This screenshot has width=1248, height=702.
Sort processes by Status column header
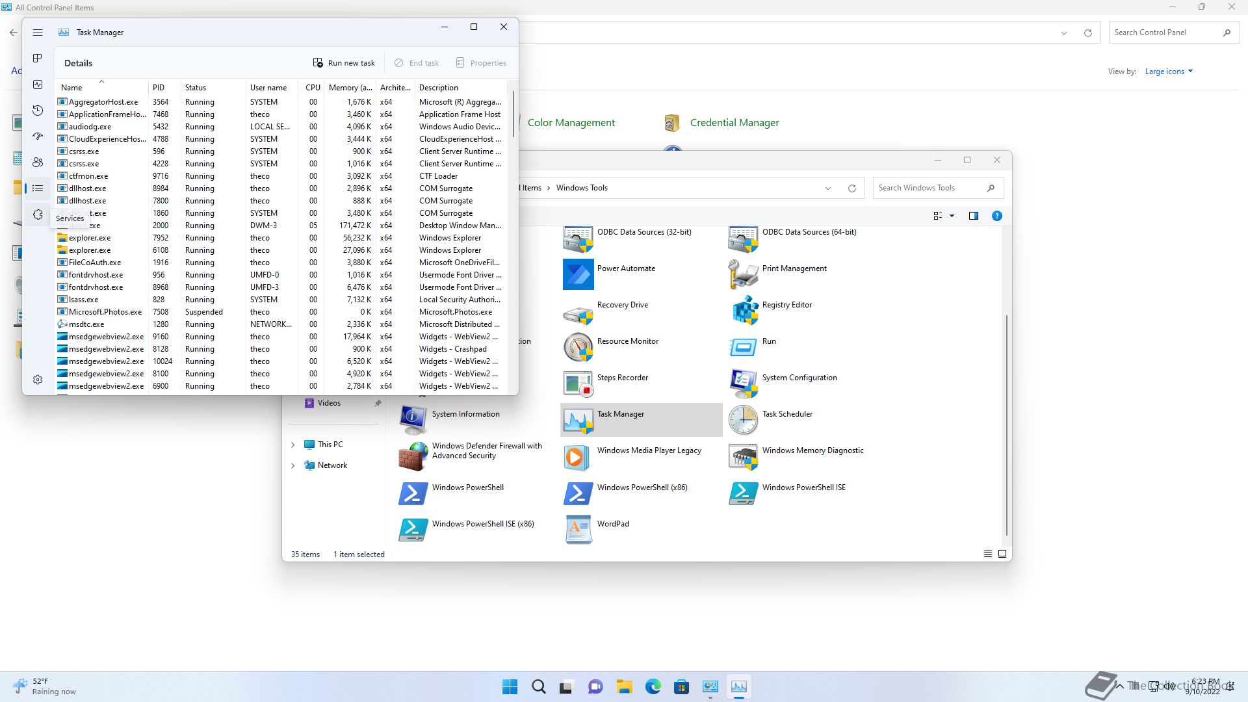point(213,87)
